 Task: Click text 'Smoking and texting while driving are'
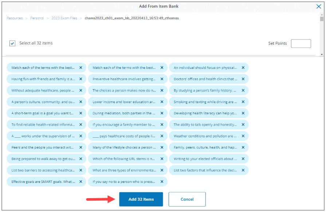click(205, 102)
